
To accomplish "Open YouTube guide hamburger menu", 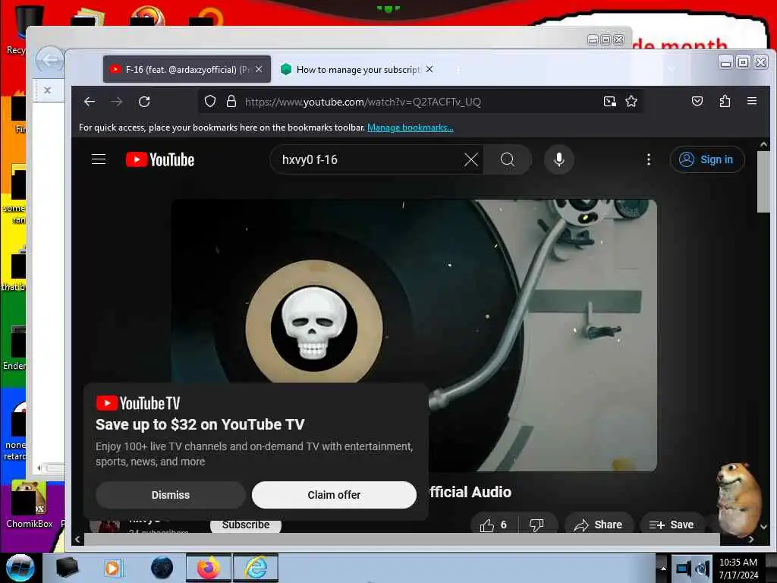I will (99, 159).
